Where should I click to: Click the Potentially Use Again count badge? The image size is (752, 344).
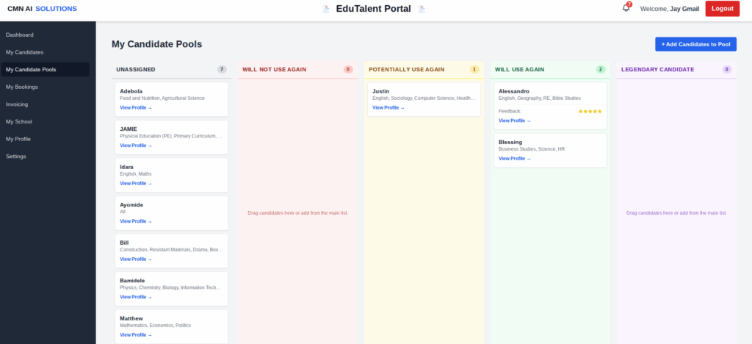[474, 69]
